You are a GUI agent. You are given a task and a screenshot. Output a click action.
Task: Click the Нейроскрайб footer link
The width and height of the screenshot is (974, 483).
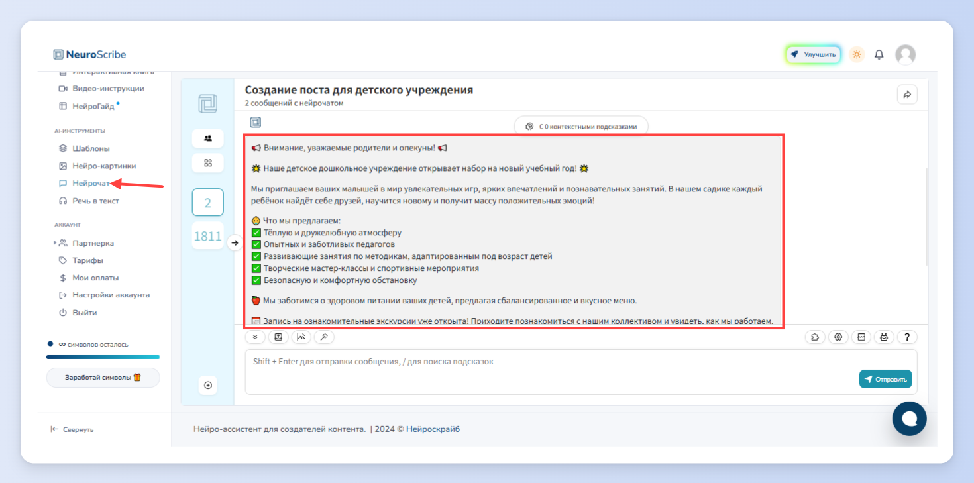[433, 429]
